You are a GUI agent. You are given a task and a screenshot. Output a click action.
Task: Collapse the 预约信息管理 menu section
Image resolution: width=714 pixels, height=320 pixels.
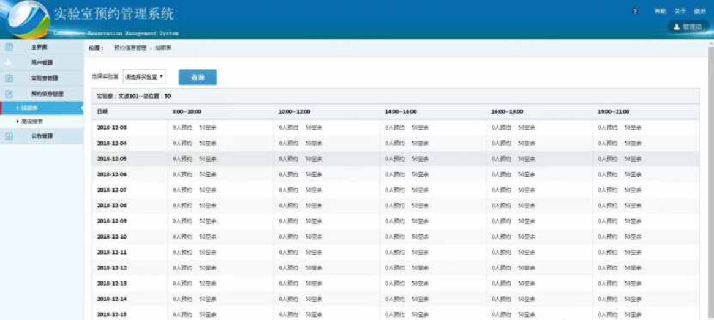point(47,94)
